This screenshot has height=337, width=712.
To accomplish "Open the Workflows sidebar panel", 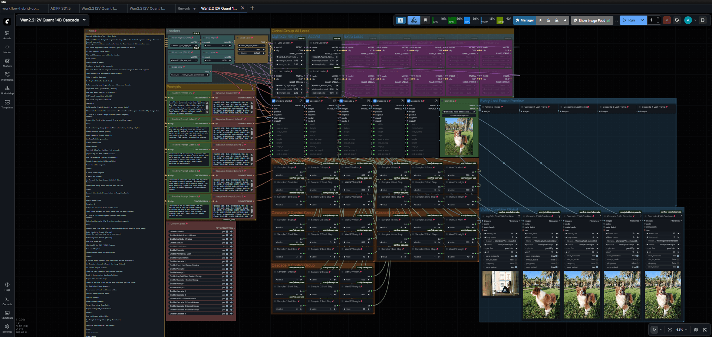I will click(7, 77).
